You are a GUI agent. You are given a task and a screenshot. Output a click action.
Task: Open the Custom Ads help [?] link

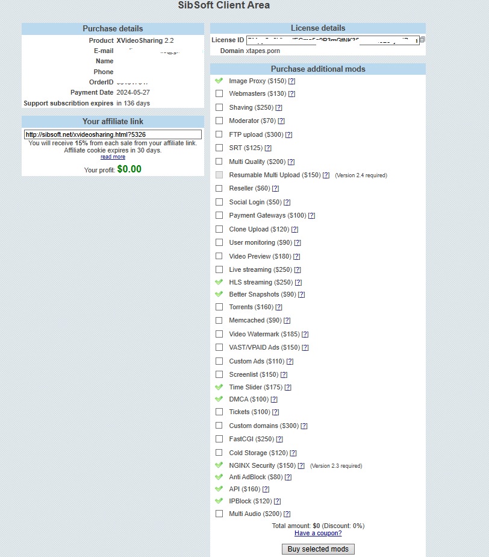pyautogui.click(x=290, y=362)
